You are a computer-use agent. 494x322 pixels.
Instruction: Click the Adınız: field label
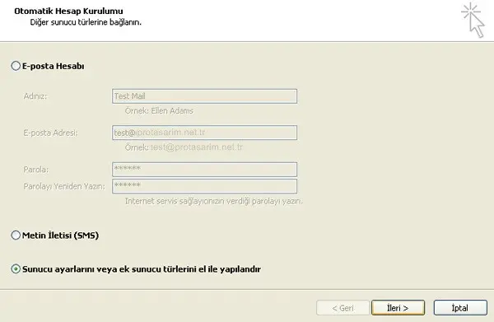pos(35,96)
